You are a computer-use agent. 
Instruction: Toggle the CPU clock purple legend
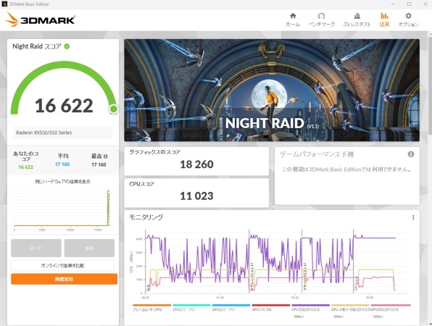[x=310, y=311]
